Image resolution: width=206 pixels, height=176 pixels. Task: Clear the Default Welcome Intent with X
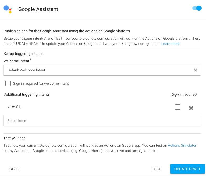tap(195, 70)
